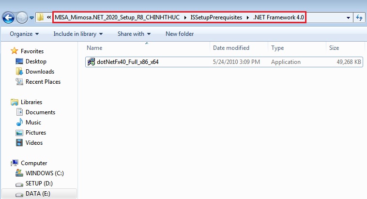Sort by the Size column header
The height and width of the screenshot is (199, 367).
(x=334, y=48)
